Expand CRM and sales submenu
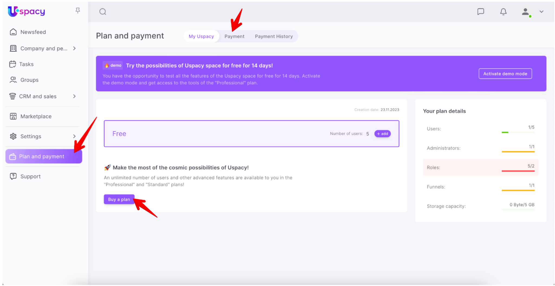The width and height of the screenshot is (555, 286). click(74, 96)
